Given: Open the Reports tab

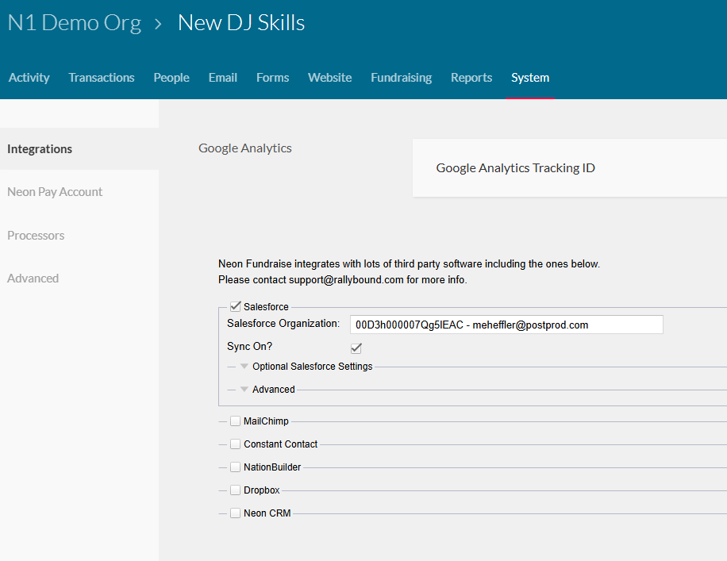Looking at the screenshot, I should click(471, 78).
